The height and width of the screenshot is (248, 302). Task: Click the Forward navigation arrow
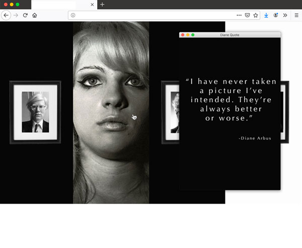16,15
